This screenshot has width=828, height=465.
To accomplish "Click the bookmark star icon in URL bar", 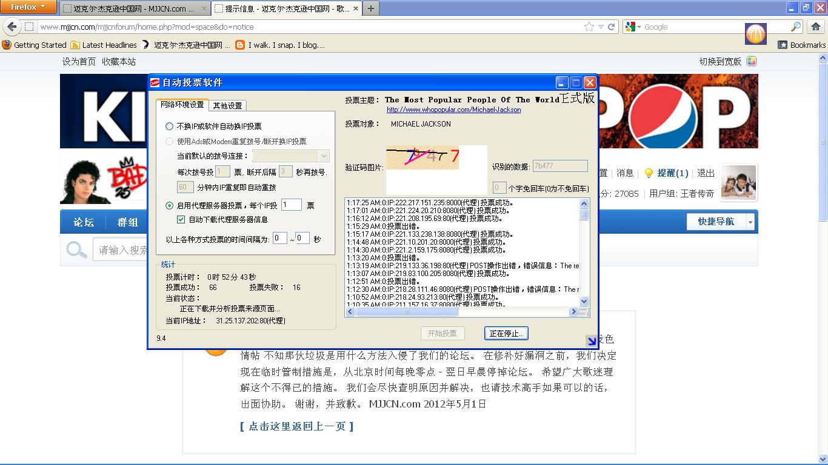I will click(589, 27).
